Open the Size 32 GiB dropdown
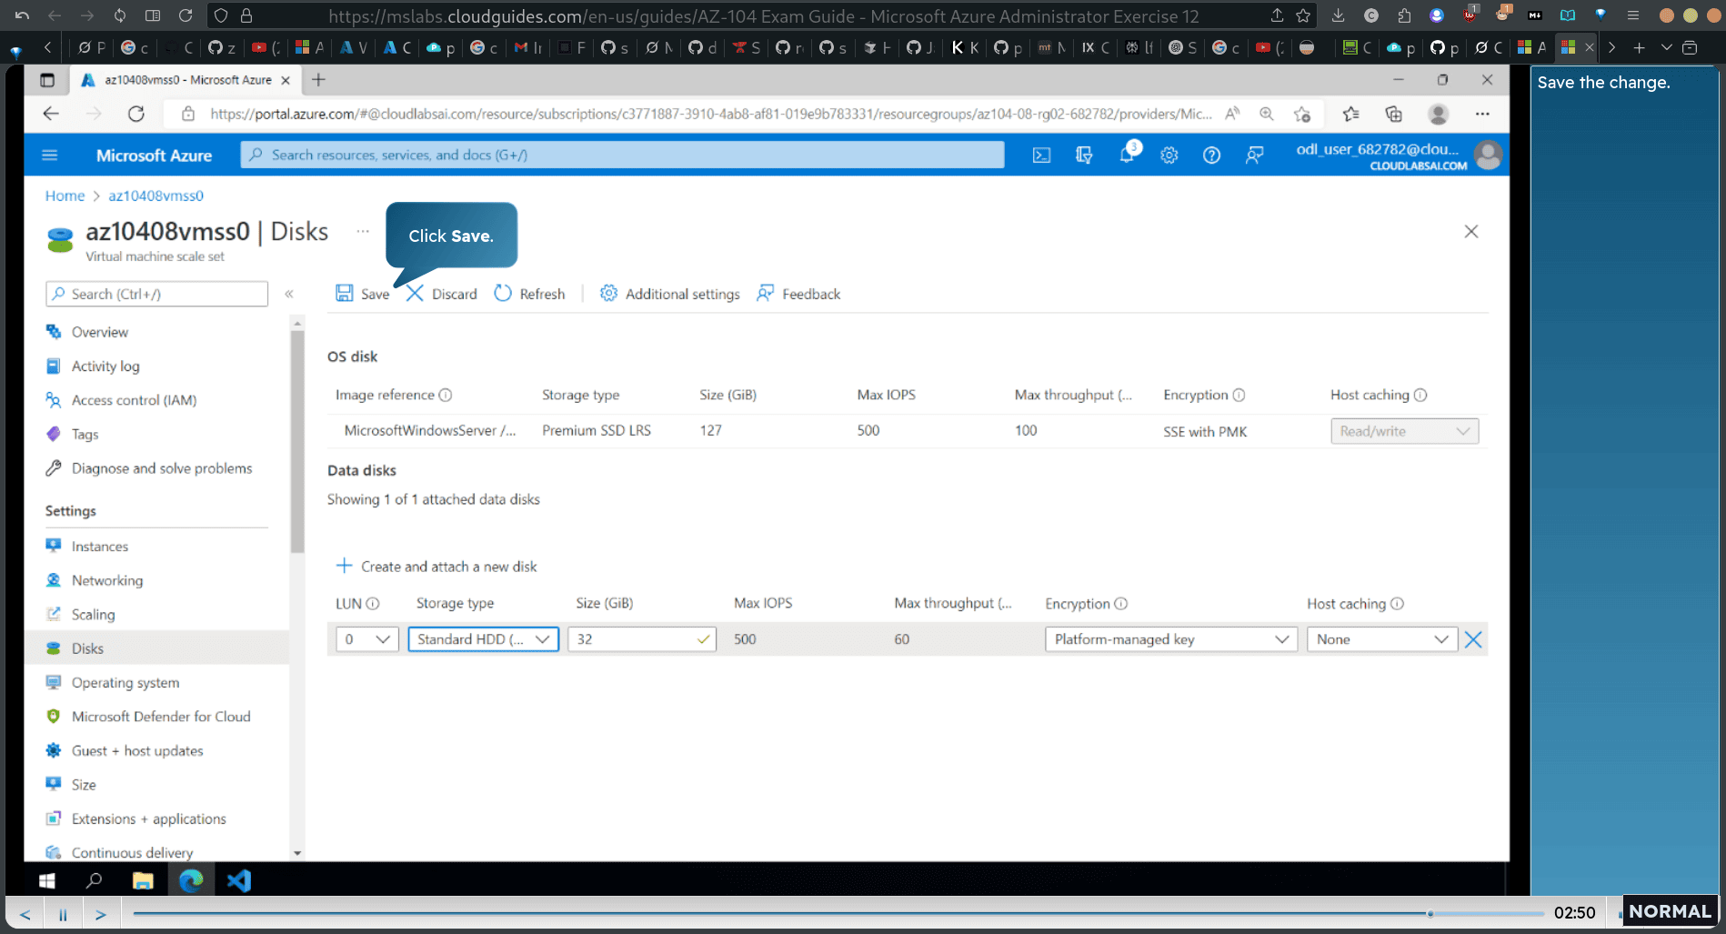The width and height of the screenshot is (1726, 934). tap(642, 639)
